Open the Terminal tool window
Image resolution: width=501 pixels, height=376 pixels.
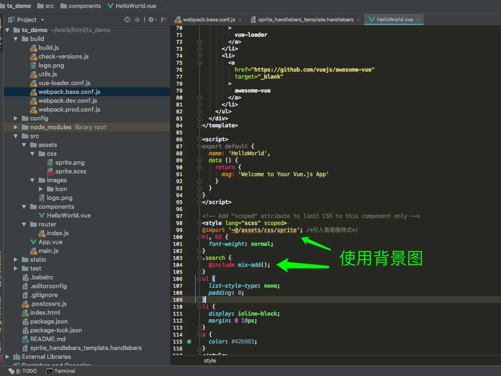click(x=61, y=371)
